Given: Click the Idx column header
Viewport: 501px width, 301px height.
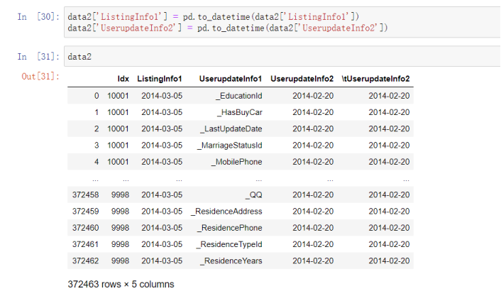Looking at the screenshot, I should (x=123, y=79).
